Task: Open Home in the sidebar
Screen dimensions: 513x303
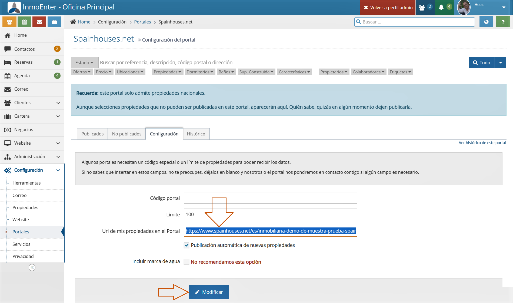Action: pyautogui.click(x=32, y=35)
